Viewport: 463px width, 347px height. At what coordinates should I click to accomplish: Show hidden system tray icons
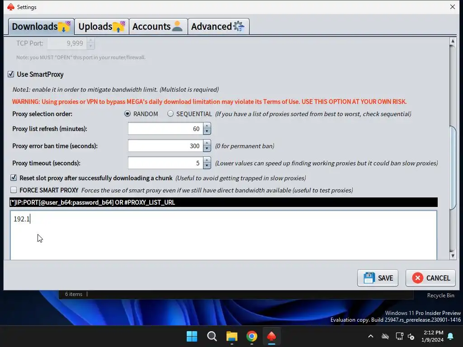(371, 336)
